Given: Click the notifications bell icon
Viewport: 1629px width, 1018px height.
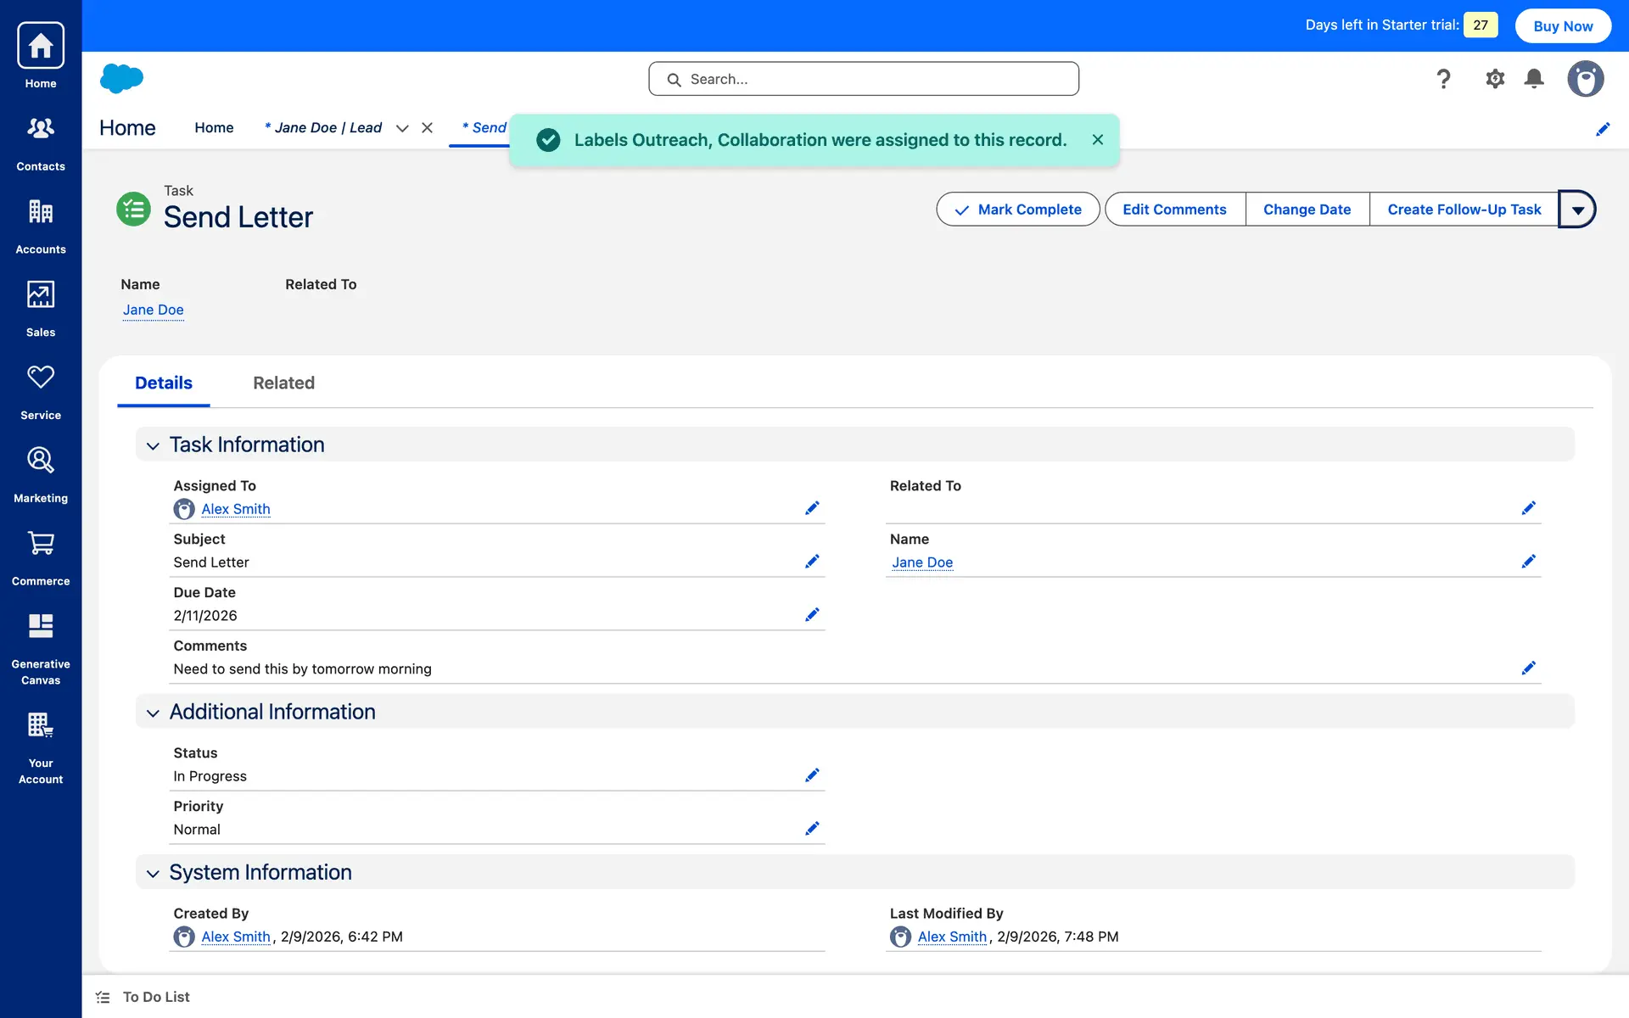Looking at the screenshot, I should (1533, 79).
